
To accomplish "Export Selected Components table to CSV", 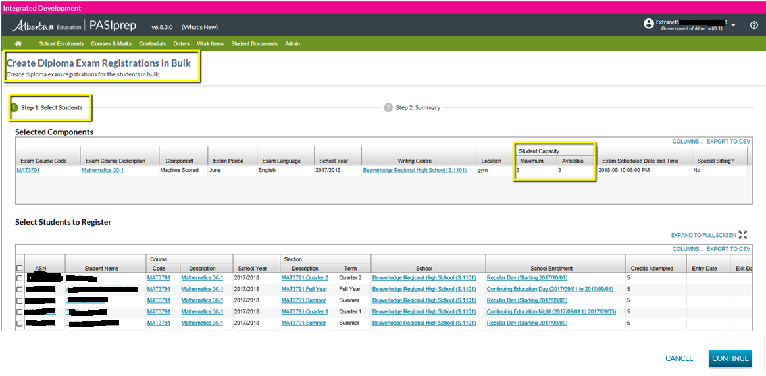I will coord(728,142).
